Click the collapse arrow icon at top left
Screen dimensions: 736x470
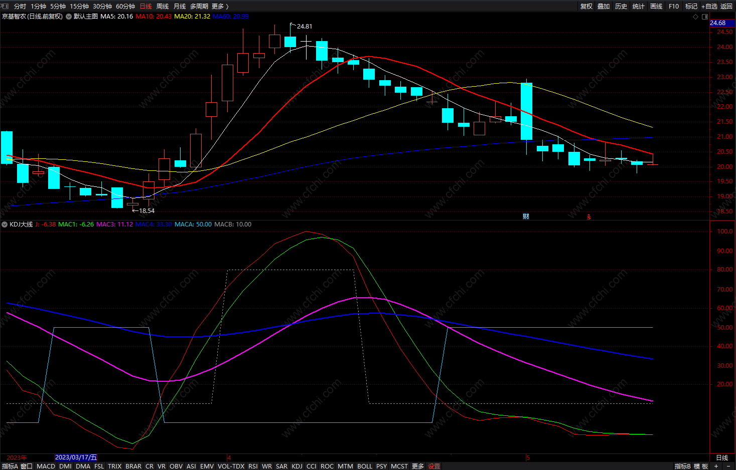[6, 6]
